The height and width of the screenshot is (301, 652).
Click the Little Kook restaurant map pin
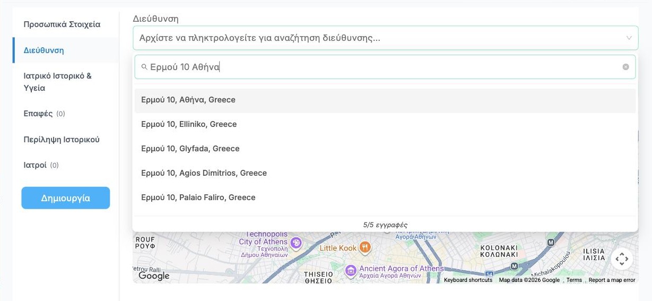point(364,247)
